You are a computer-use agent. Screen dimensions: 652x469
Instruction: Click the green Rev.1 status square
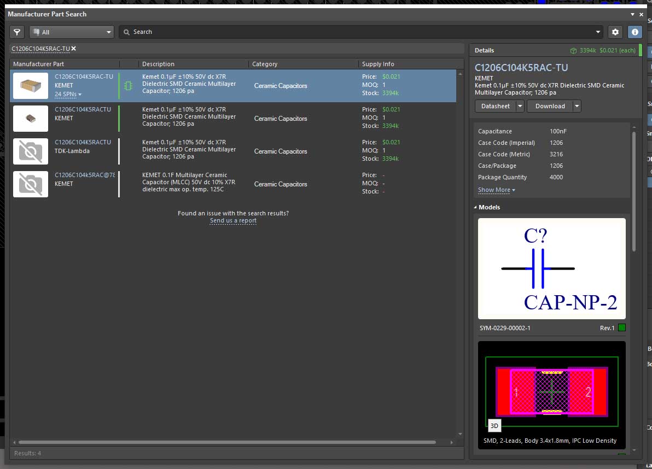tap(621, 328)
